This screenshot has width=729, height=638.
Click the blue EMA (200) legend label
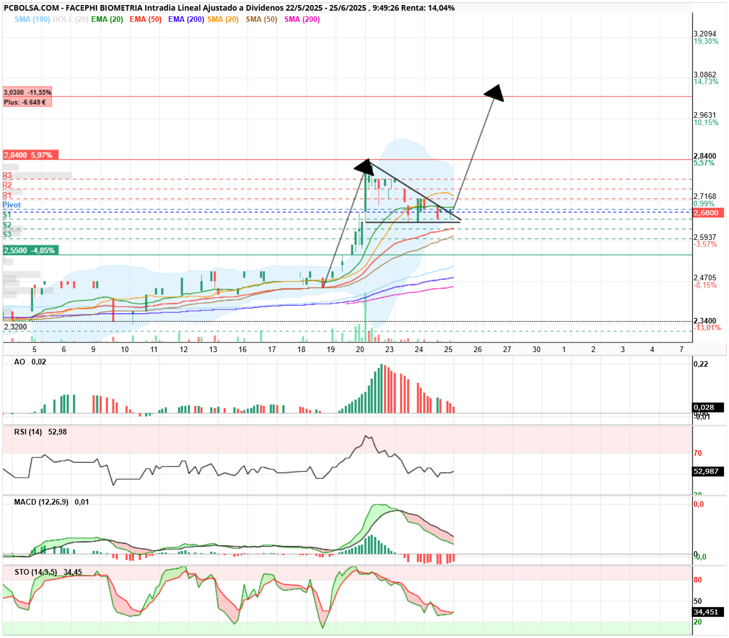pyautogui.click(x=186, y=19)
